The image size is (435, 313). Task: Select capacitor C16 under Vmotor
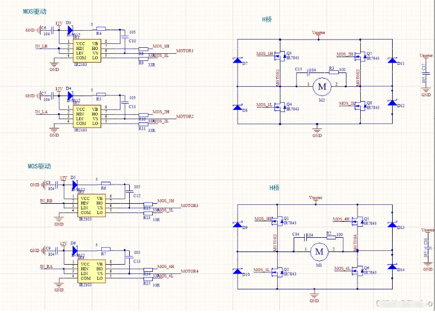click(429, 248)
